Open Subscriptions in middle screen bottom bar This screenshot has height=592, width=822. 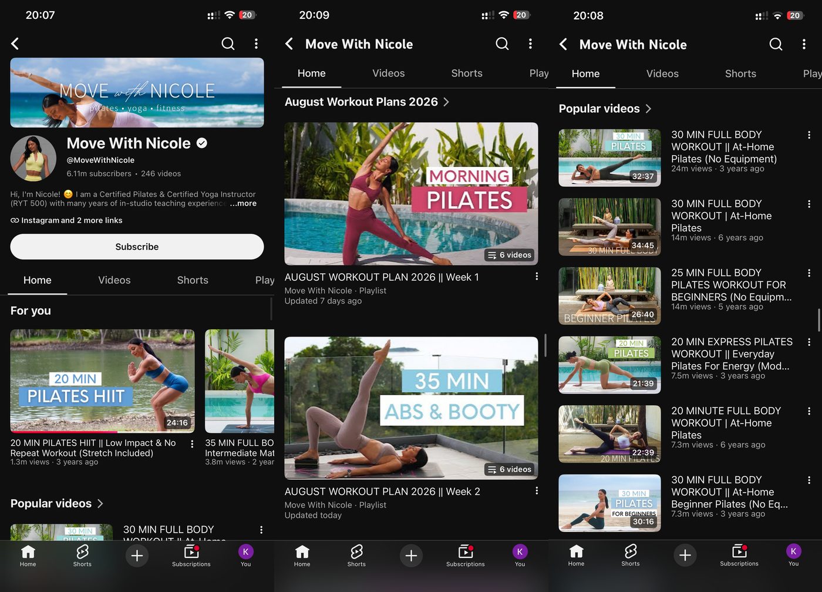click(x=466, y=556)
